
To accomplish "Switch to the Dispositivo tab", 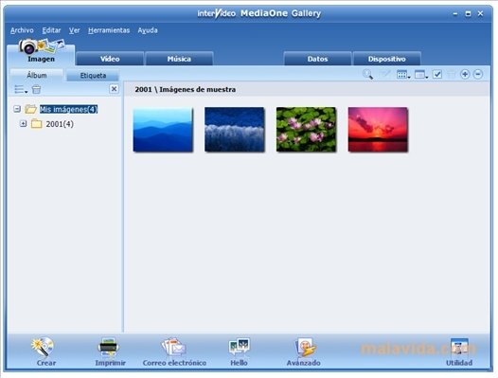I will pos(387,59).
